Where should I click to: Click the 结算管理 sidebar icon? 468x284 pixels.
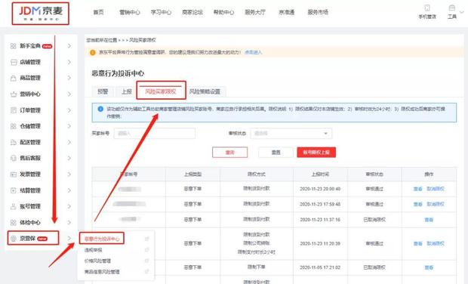[13, 190]
